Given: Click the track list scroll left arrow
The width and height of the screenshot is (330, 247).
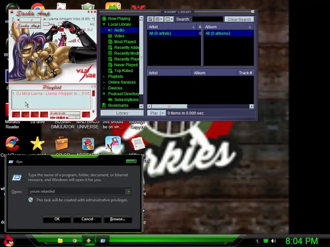Looking at the screenshot, I should [150, 106].
